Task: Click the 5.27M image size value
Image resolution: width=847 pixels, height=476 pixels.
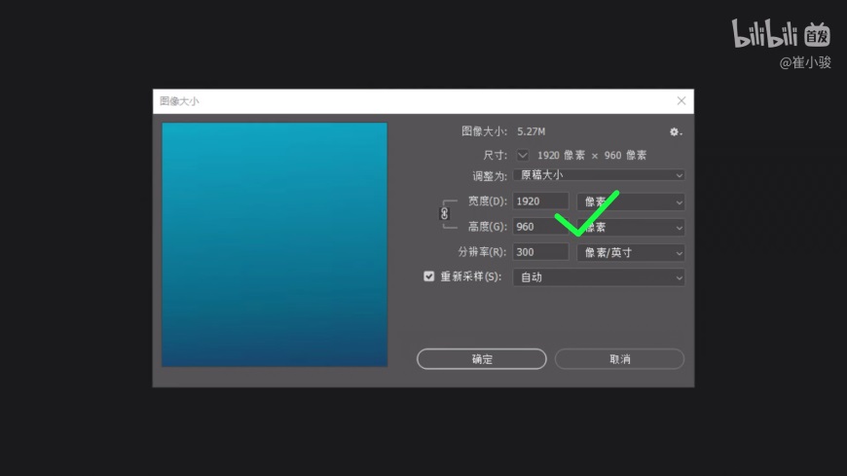Action: click(531, 131)
